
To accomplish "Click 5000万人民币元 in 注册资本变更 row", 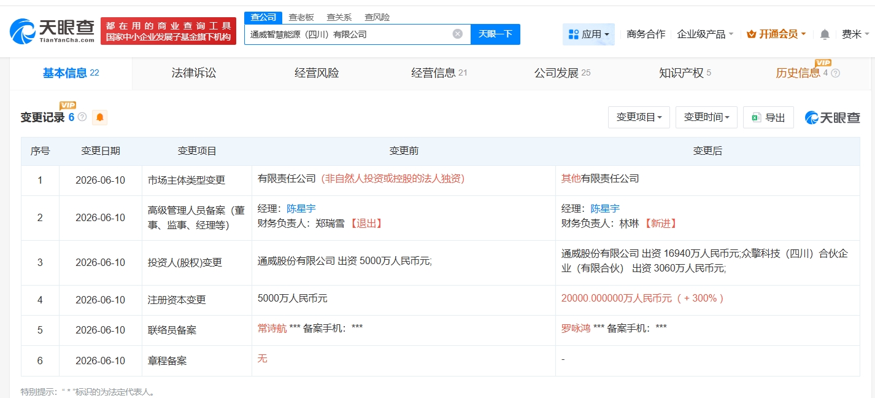I will click(x=293, y=298).
